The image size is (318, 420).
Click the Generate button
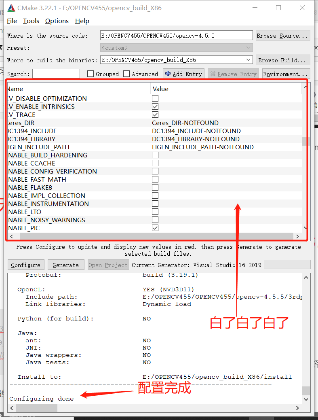point(66,265)
